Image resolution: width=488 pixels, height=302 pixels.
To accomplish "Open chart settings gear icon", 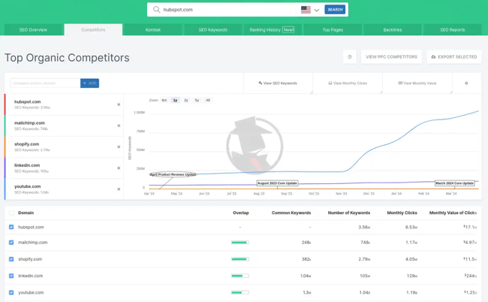I will click(x=466, y=83).
